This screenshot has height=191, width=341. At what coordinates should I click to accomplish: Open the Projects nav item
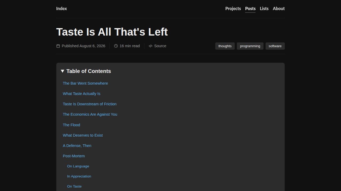(233, 8)
